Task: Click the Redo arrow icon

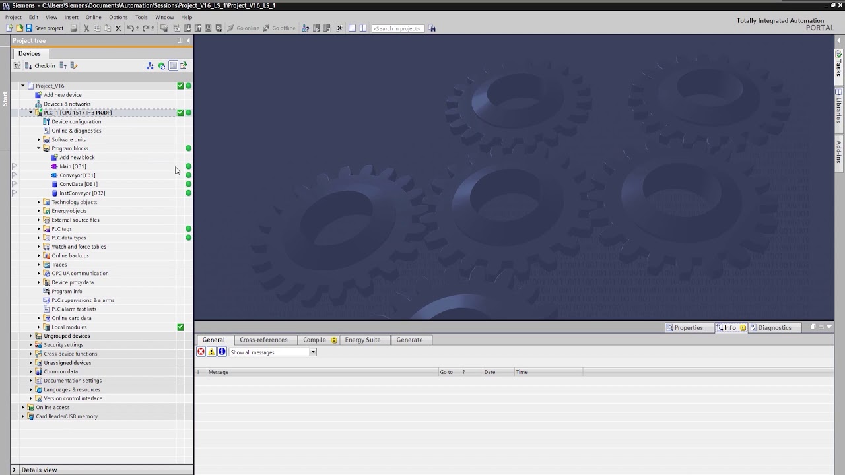Action: coord(146,28)
